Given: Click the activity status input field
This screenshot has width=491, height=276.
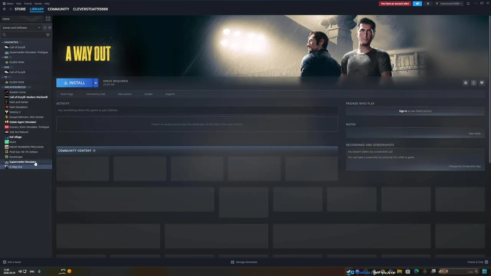Looking at the screenshot, I should (x=197, y=110).
